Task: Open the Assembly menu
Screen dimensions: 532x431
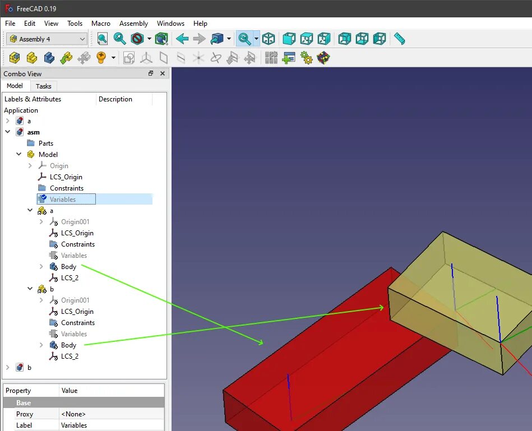Action: 133,24
